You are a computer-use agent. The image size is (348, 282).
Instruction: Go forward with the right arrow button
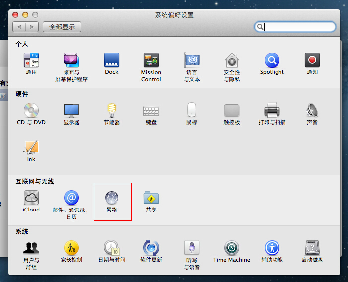click(32, 27)
